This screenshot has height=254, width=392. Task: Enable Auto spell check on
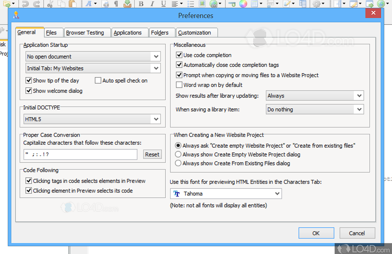(98, 80)
